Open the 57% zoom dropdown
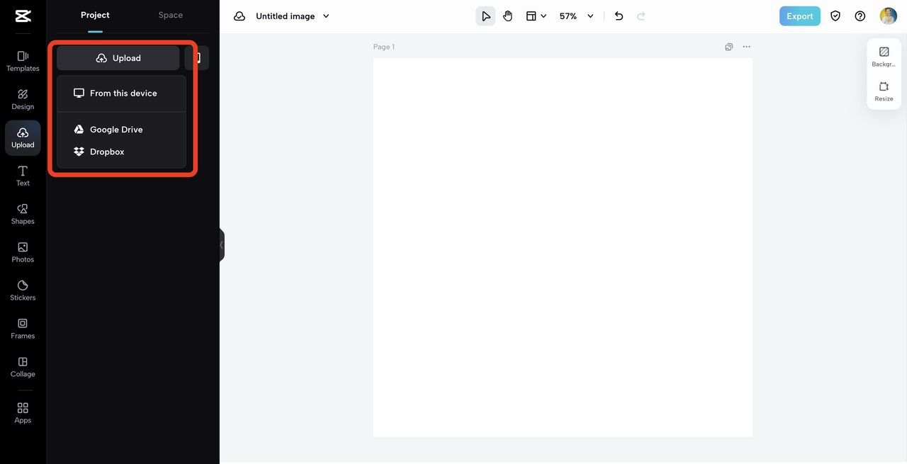Screen dimensions: 907x464 pyautogui.click(x=576, y=16)
